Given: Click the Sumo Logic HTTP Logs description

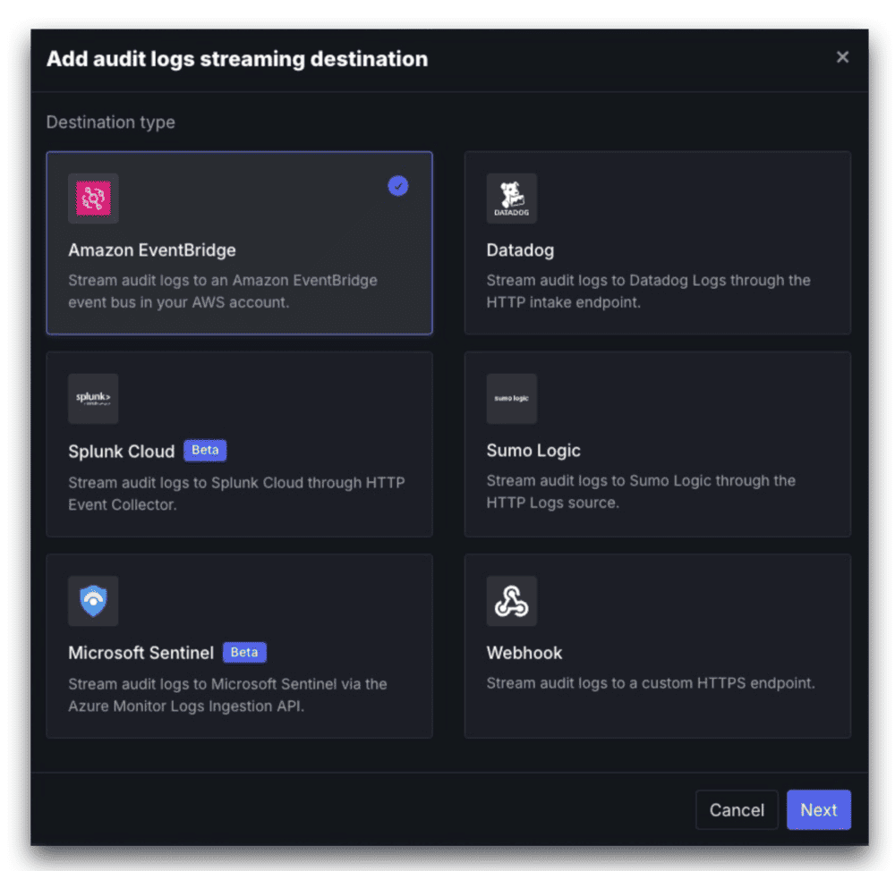Looking at the screenshot, I should 641,492.
